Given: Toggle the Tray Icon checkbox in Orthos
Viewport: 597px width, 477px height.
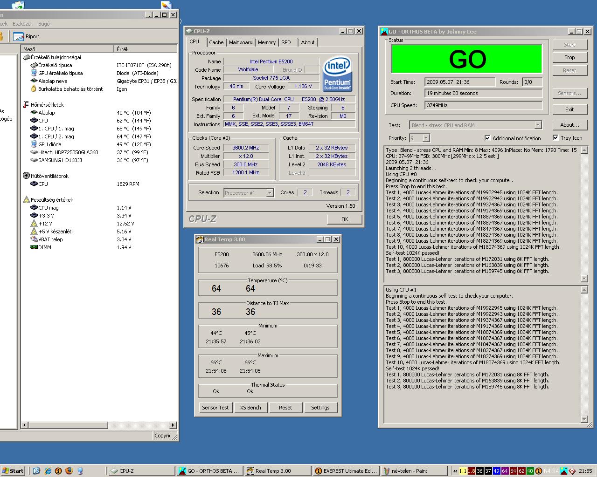Looking at the screenshot, I should point(555,137).
